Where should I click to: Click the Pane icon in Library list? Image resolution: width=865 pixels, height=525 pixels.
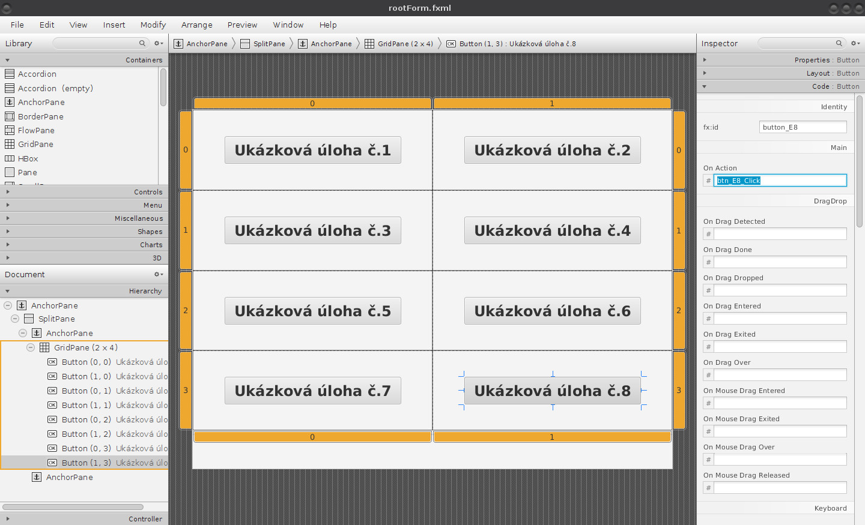(x=10, y=172)
